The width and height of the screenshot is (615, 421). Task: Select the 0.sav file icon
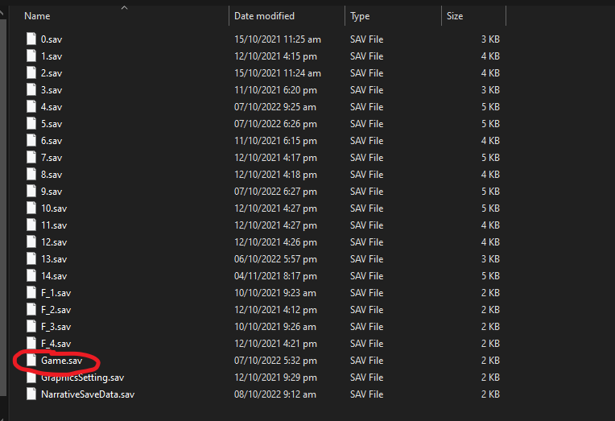[x=31, y=39]
